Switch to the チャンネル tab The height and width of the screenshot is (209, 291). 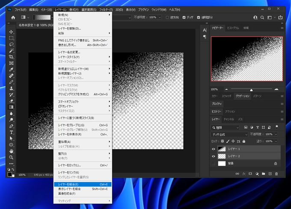[x=230, y=119]
